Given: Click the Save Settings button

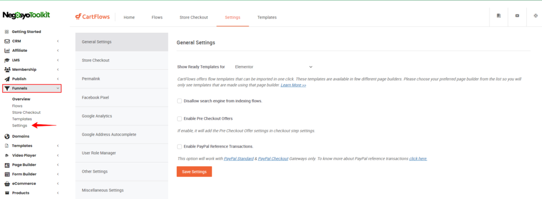Looking at the screenshot, I should [x=194, y=171].
